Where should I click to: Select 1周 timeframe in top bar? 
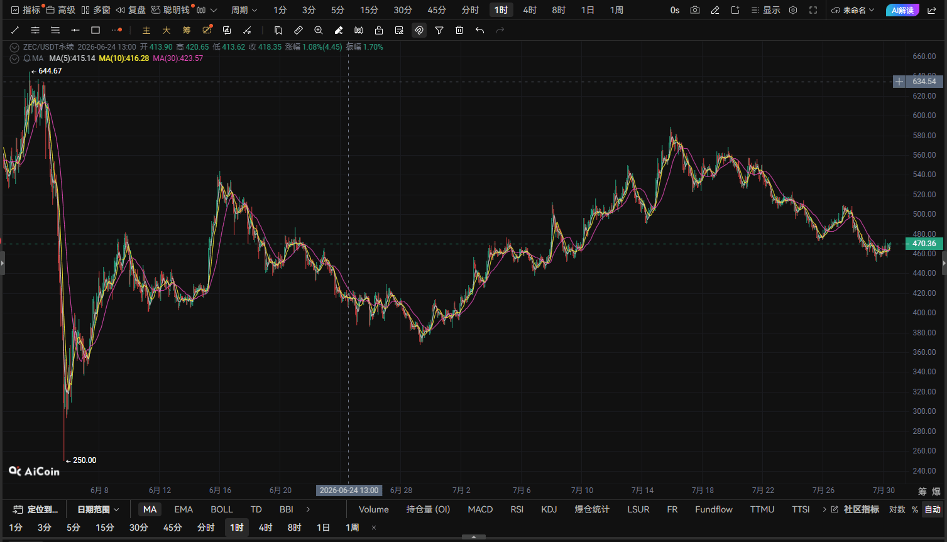[x=616, y=10]
